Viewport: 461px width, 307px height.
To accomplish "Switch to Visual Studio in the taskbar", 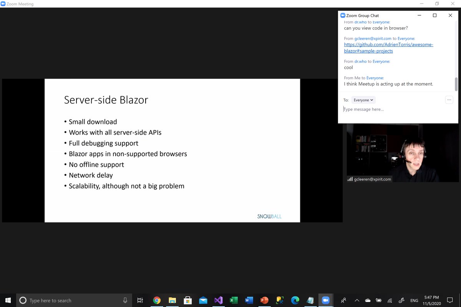I will tap(219, 300).
